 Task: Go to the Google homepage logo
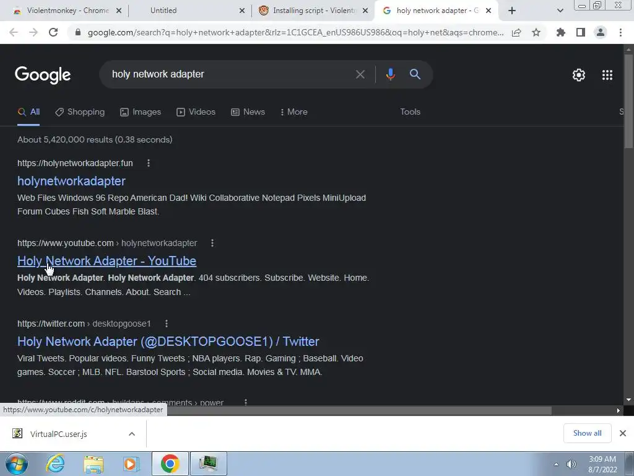43,75
